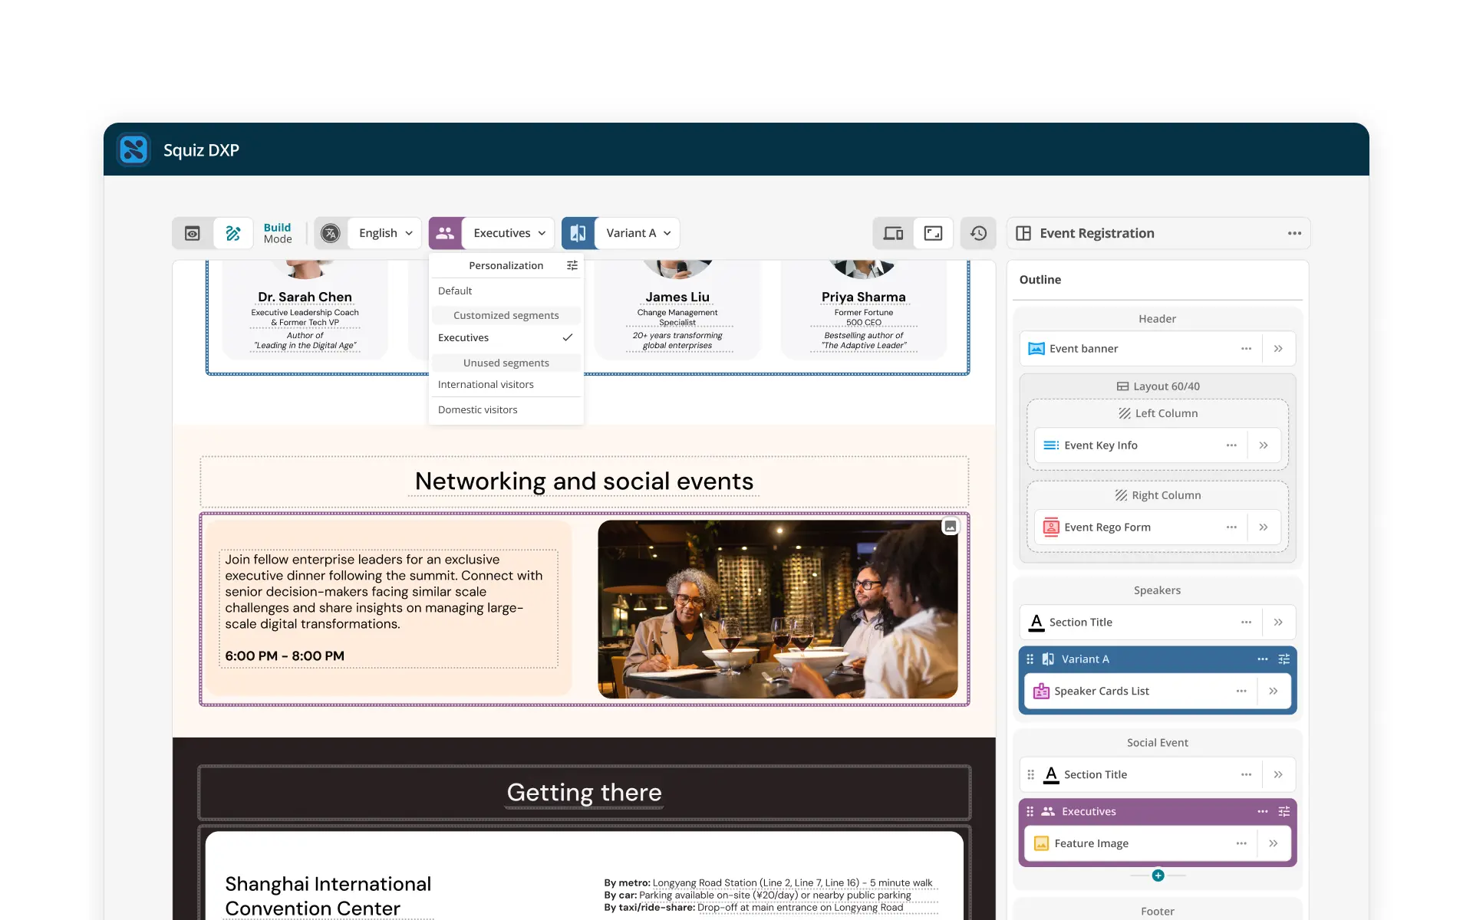Open the Executives segment dropdown
This screenshot has height=920, width=1473.
pyautogui.click(x=509, y=233)
